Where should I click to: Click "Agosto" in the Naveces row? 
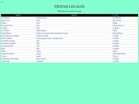click(x=39, y=56)
